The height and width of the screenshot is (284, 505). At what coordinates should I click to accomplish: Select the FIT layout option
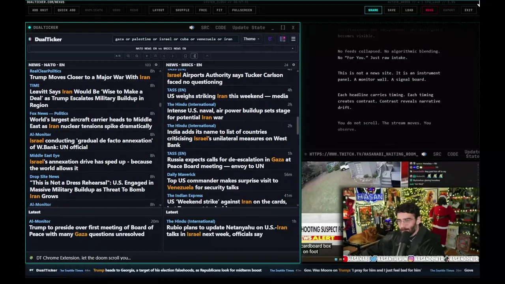tap(219, 10)
